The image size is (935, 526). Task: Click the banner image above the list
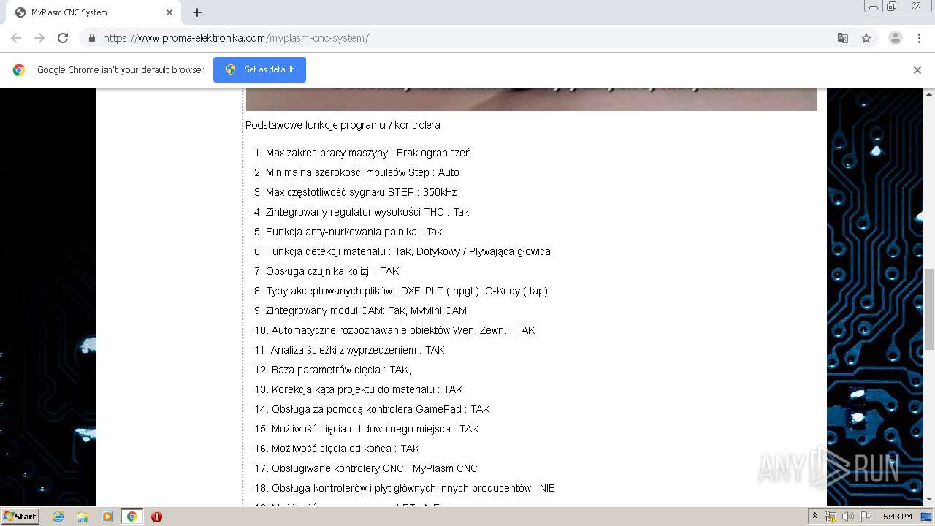pyautogui.click(x=531, y=99)
